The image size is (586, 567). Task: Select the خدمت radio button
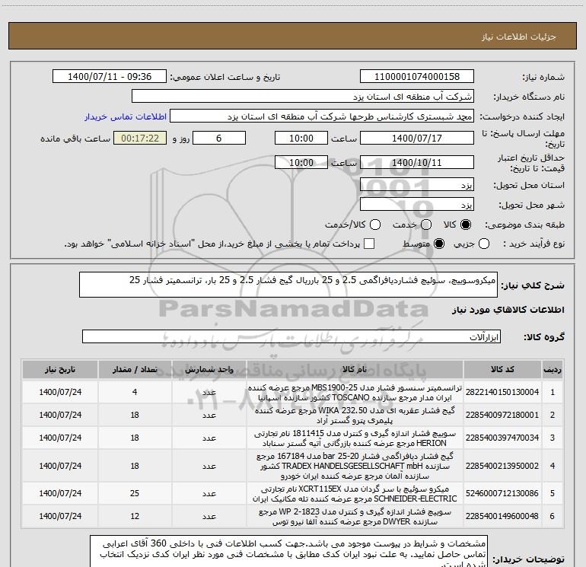[x=426, y=225]
